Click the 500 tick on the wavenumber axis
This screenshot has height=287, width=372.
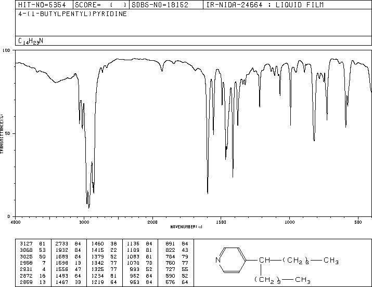358,222
